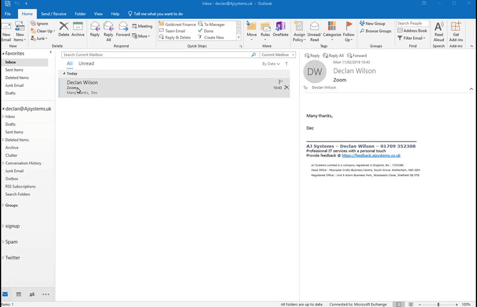Toggle Unread/Read status in the ribbon

(x=314, y=30)
